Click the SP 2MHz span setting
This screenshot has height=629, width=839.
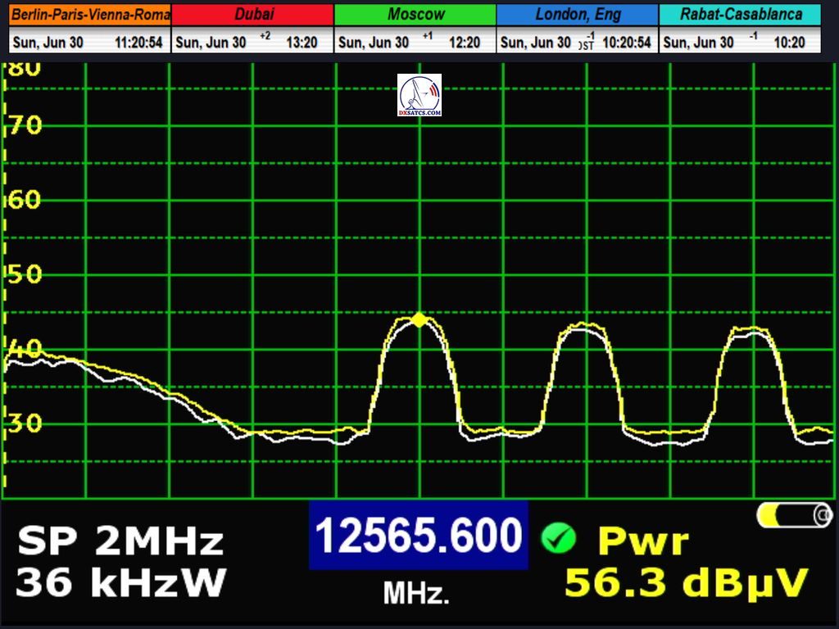point(120,541)
